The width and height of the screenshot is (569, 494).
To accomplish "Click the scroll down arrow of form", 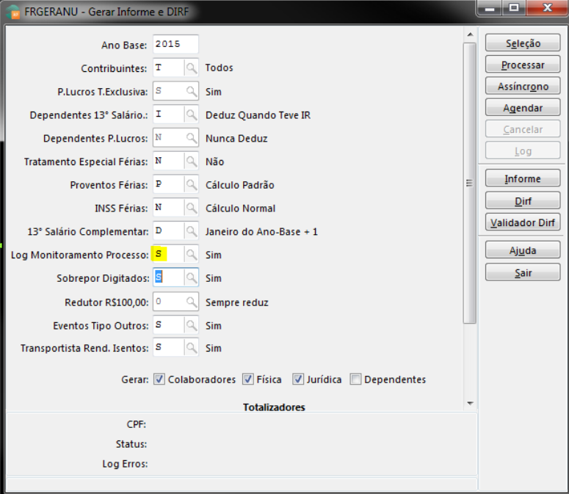I will pyautogui.click(x=470, y=403).
